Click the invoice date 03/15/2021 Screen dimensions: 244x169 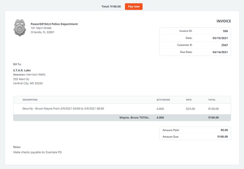point(220,38)
